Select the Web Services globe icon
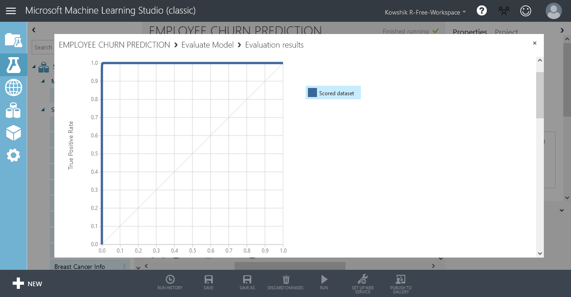Viewport: 571px width, 297px height. (14, 88)
